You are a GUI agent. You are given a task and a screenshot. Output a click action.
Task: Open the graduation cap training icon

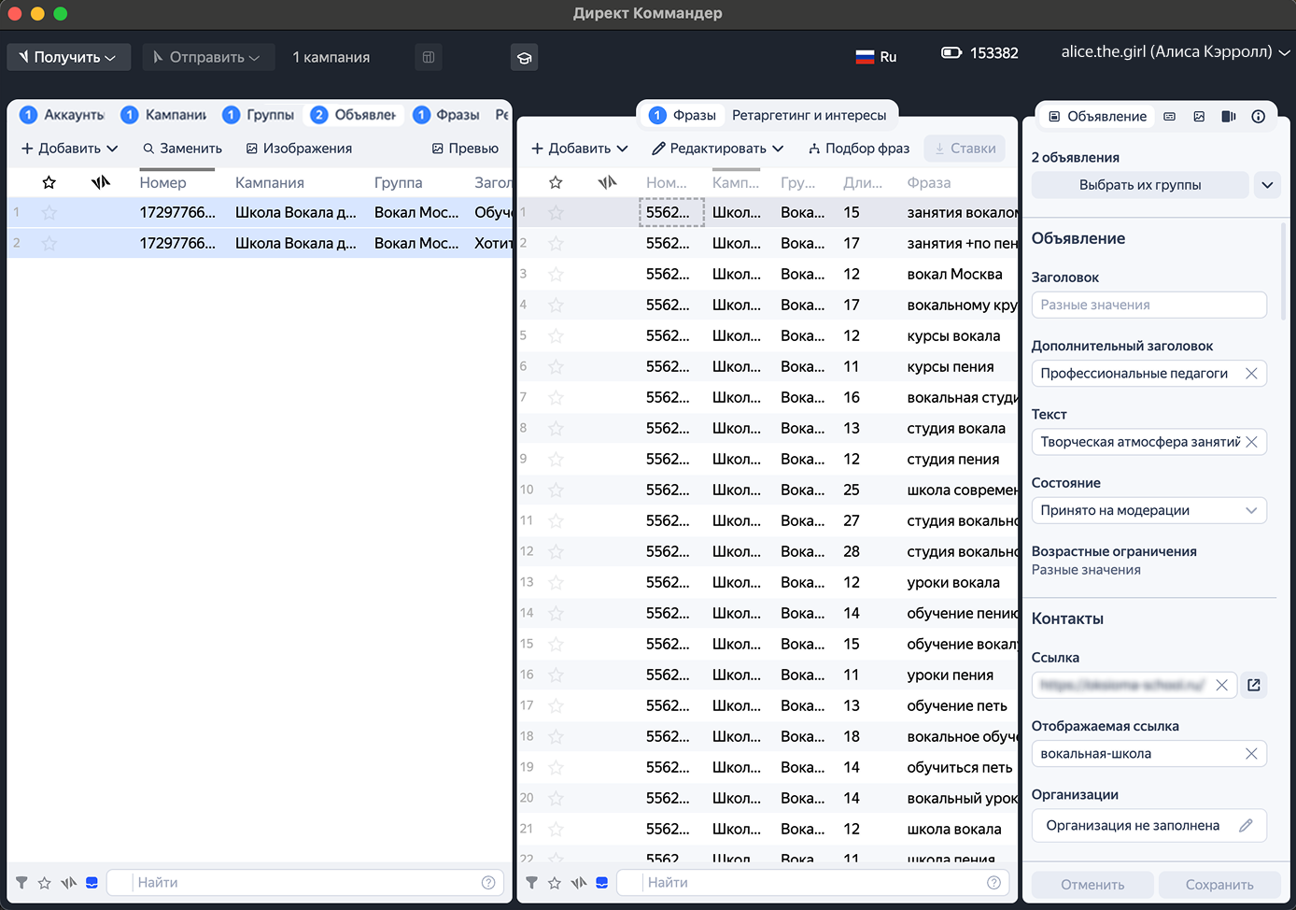pyautogui.click(x=524, y=58)
